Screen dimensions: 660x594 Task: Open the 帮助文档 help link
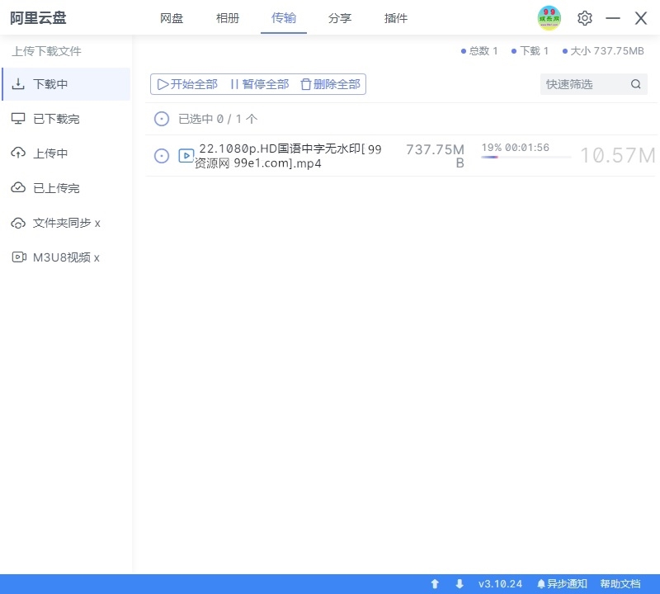click(x=620, y=584)
